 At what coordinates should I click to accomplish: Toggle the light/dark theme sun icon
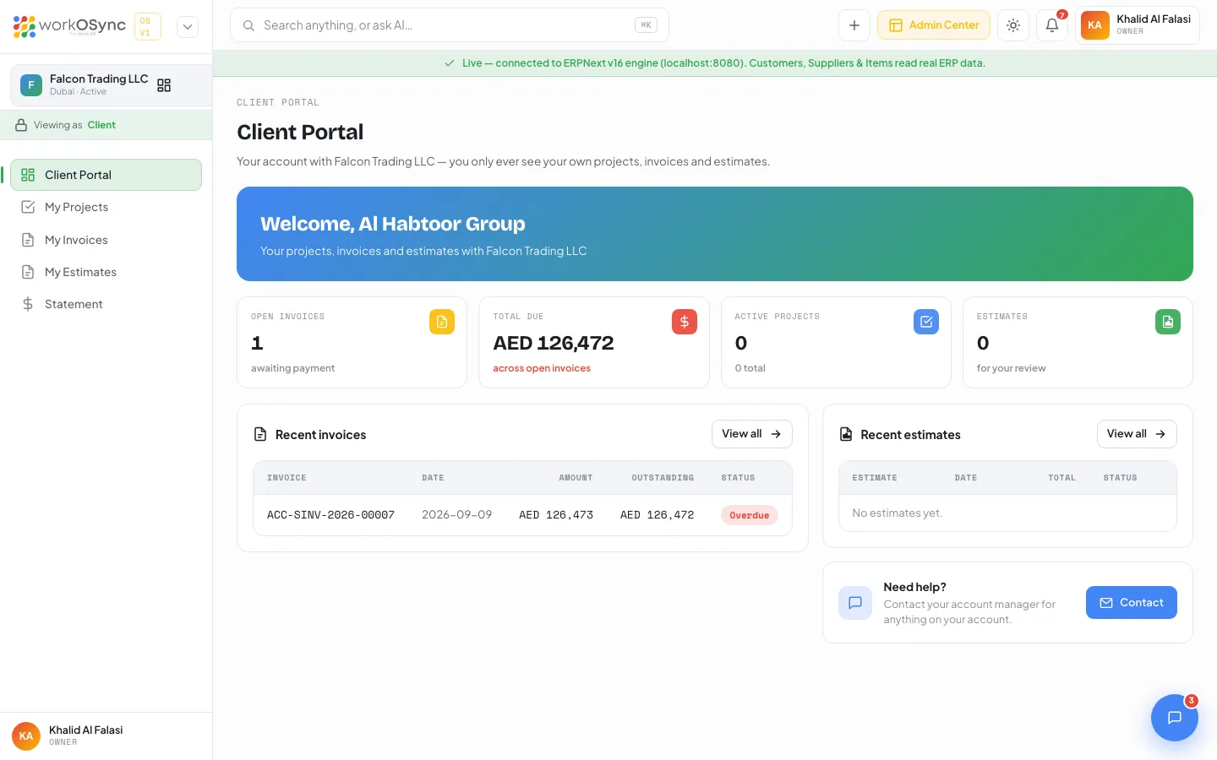point(1013,25)
